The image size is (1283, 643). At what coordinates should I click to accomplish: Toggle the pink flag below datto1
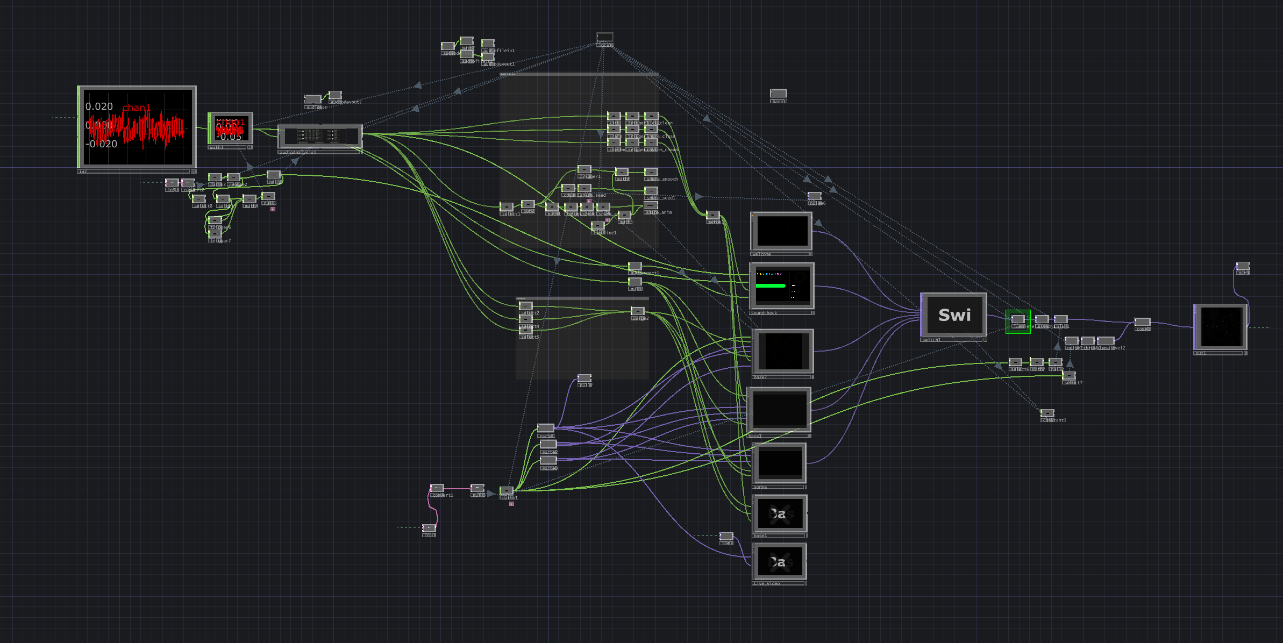click(x=511, y=504)
